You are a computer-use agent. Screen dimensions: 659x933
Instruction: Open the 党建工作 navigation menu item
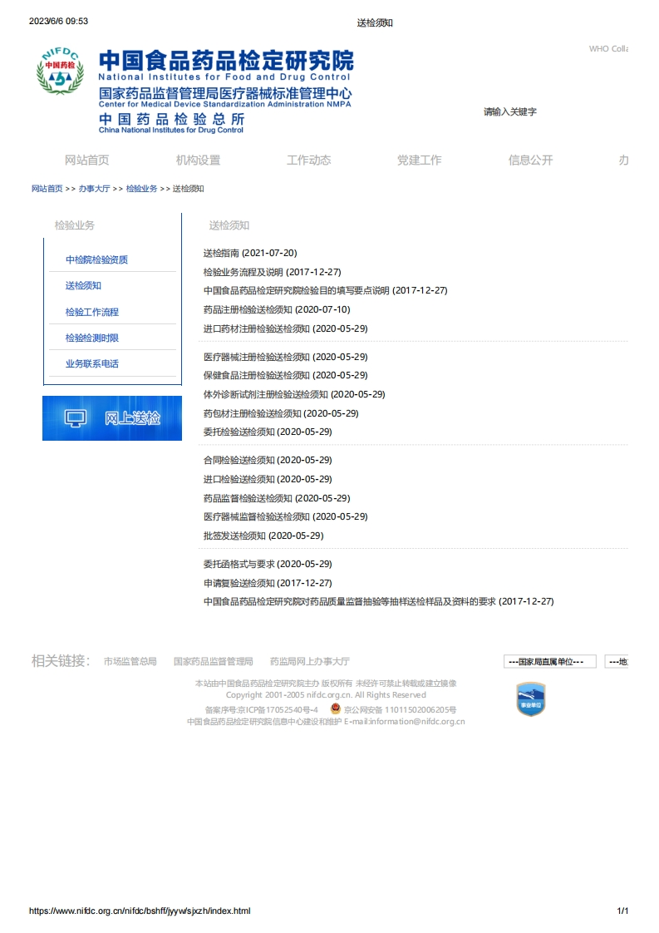pyautogui.click(x=420, y=160)
